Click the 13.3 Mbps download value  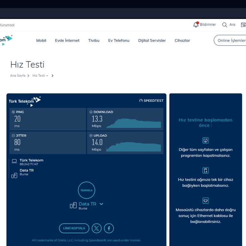(97, 119)
